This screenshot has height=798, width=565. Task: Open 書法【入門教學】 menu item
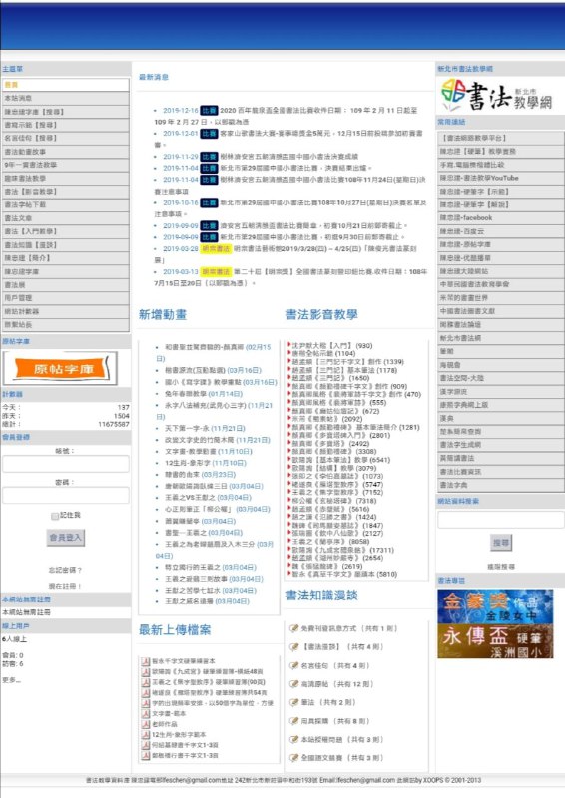tap(65, 231)
